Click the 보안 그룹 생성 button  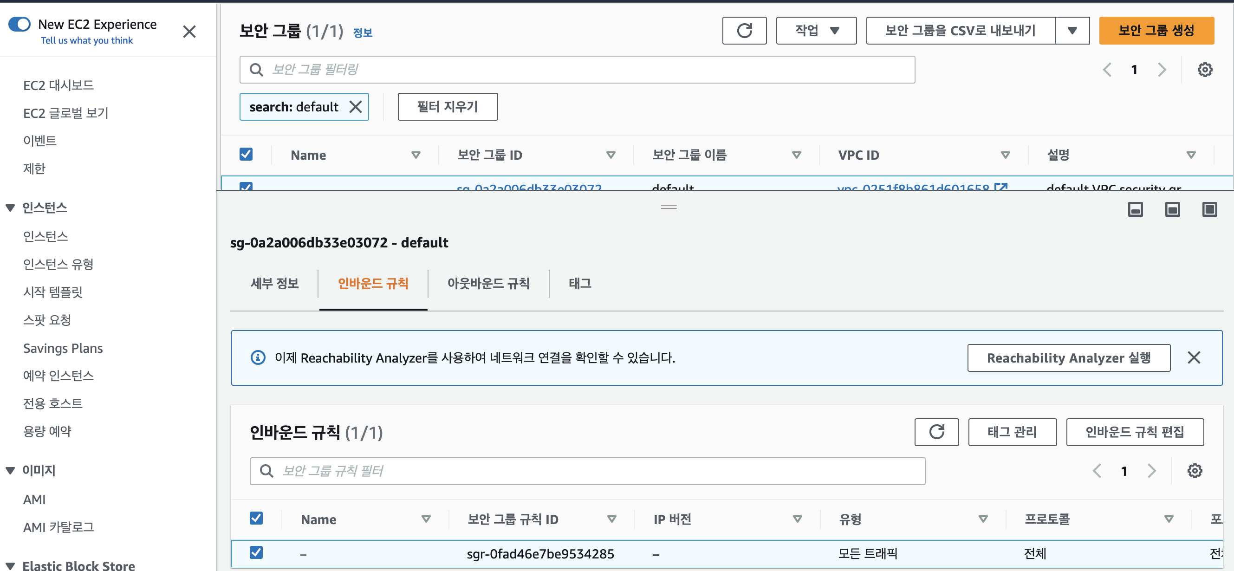click(1156, 31)
